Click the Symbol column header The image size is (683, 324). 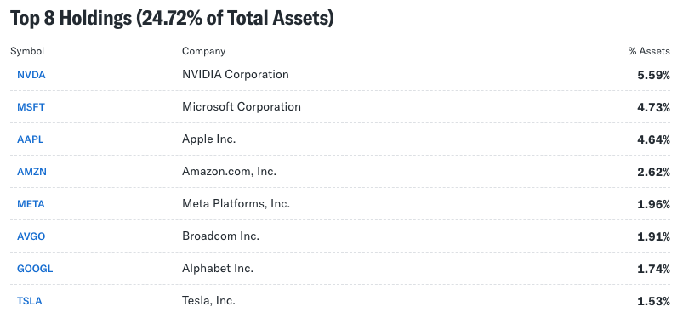coord(27,51)
